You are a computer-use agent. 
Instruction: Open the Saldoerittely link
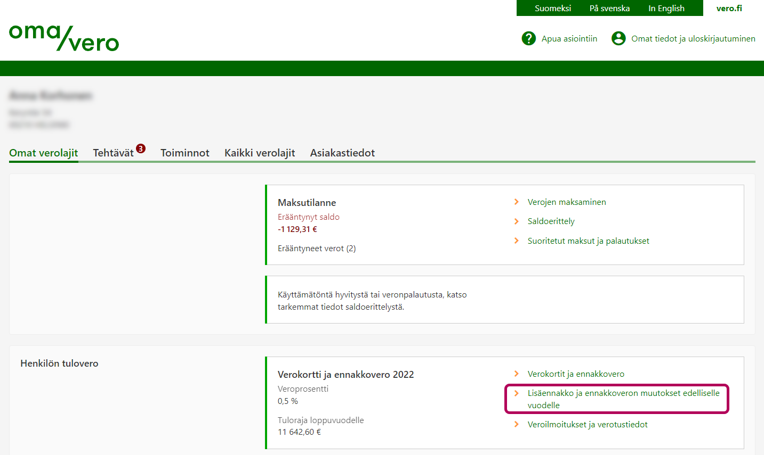coord(551,221)
